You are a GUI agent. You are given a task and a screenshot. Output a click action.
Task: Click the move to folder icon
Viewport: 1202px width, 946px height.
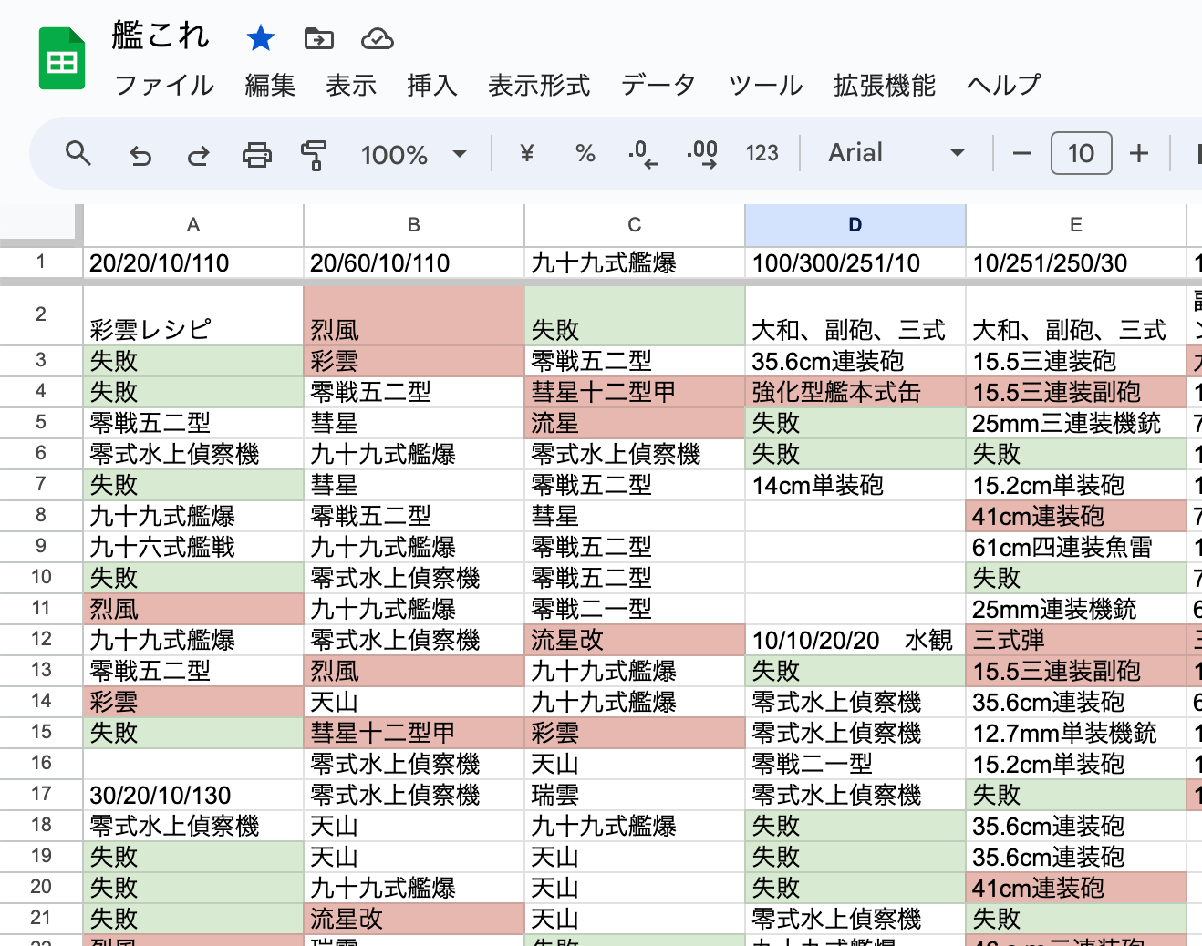318,38
